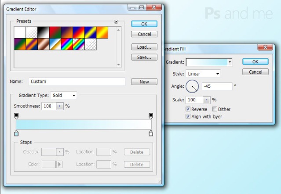Click the Scale value field
281x194 pixels.
tap(194, 100)
